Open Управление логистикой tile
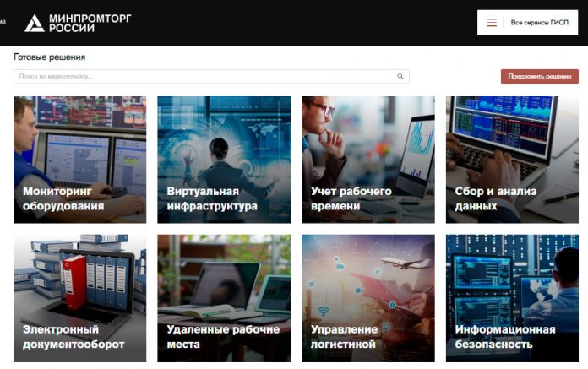 [x=368, y=298]
